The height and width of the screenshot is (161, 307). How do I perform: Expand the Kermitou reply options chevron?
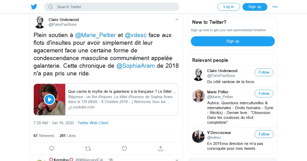pos(177,160)
